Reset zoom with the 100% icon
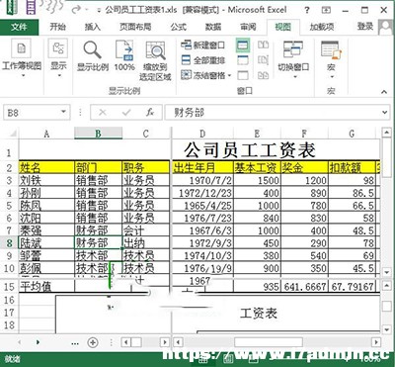This screenshot has height=367, width=395. 124,49
